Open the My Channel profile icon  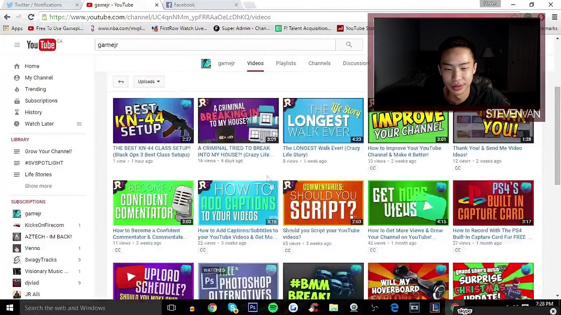tap(17, 77)
